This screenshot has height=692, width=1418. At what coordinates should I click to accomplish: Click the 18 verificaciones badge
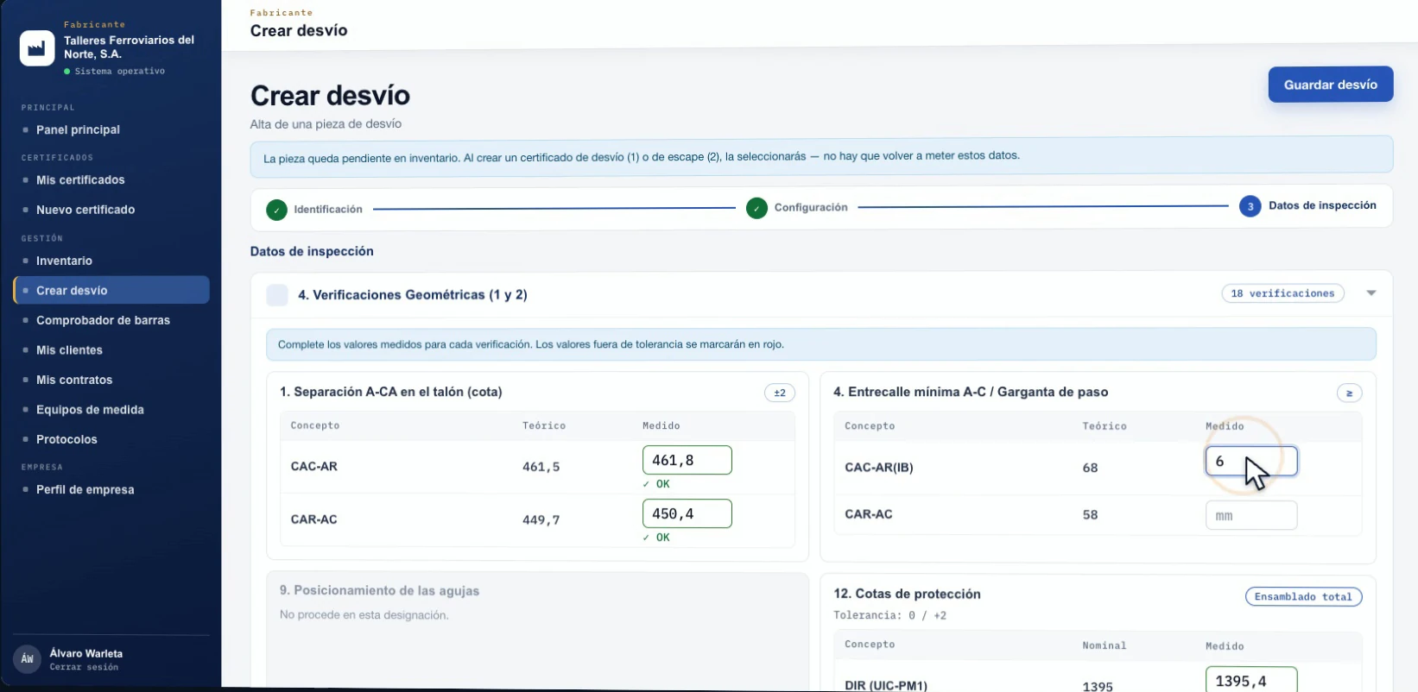[1282, 293]
